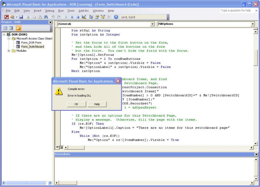
Task: Click Project panel scroll left arrow
Action: click(x=4, y=183)
